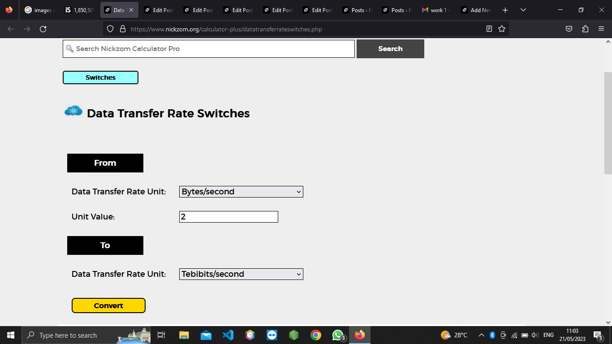The width and height of the screenshot is (612, 344).
Task: Click the shield tracking protection icon
Action: (110, 29)
